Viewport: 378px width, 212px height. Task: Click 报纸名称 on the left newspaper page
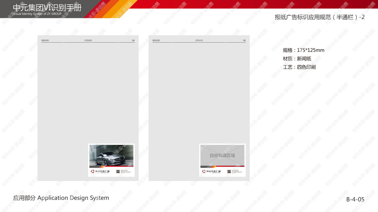[x=45, y=40]
